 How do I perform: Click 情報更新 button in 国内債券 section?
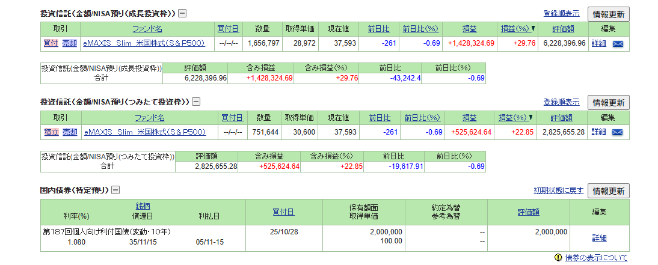[x=608, y=191]
